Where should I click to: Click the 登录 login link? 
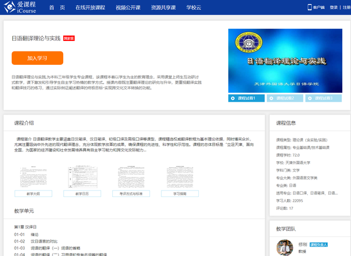tap(333, 8)
